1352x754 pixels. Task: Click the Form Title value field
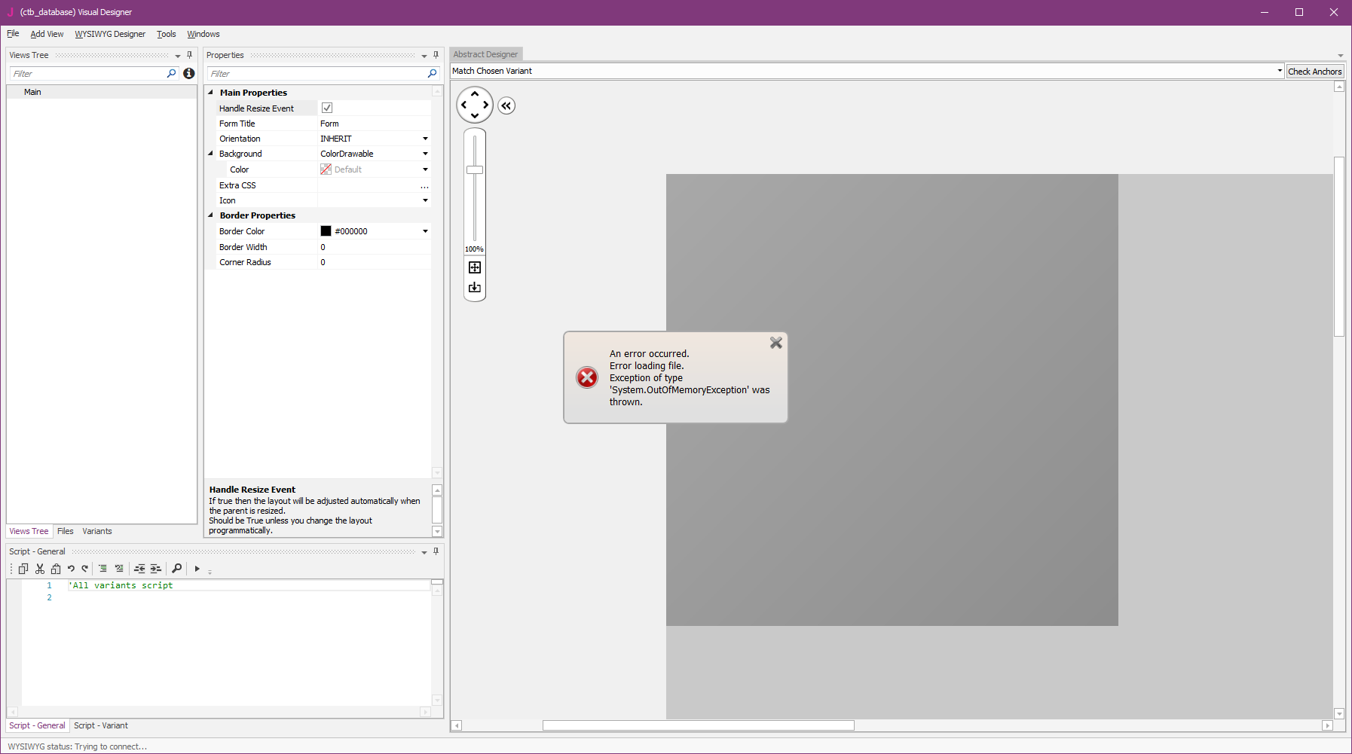pyautogui.click(x=375, y=124)
